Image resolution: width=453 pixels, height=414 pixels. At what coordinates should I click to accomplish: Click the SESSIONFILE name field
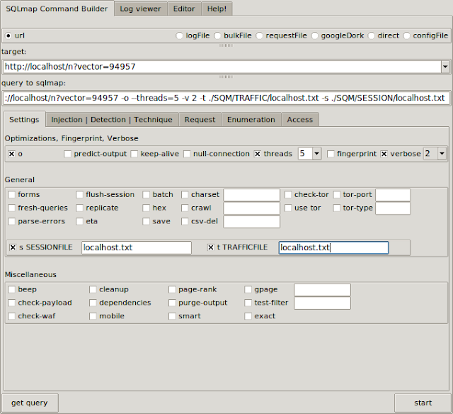[x=137, y=247]
